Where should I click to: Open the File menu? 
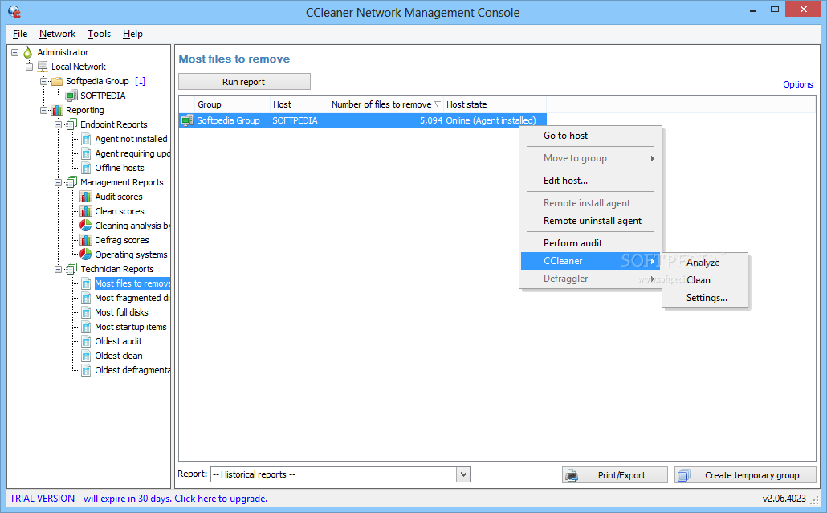(20, 34)
